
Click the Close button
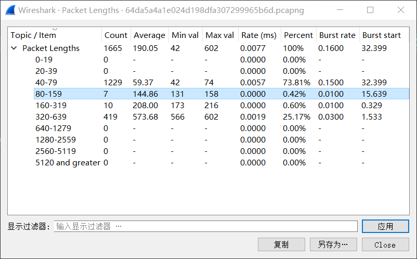(385, 244)
